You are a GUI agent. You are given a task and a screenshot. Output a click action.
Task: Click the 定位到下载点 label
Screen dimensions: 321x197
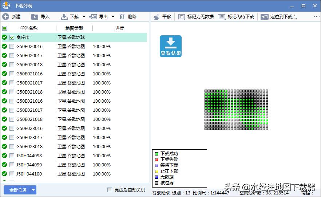point(284,17)
